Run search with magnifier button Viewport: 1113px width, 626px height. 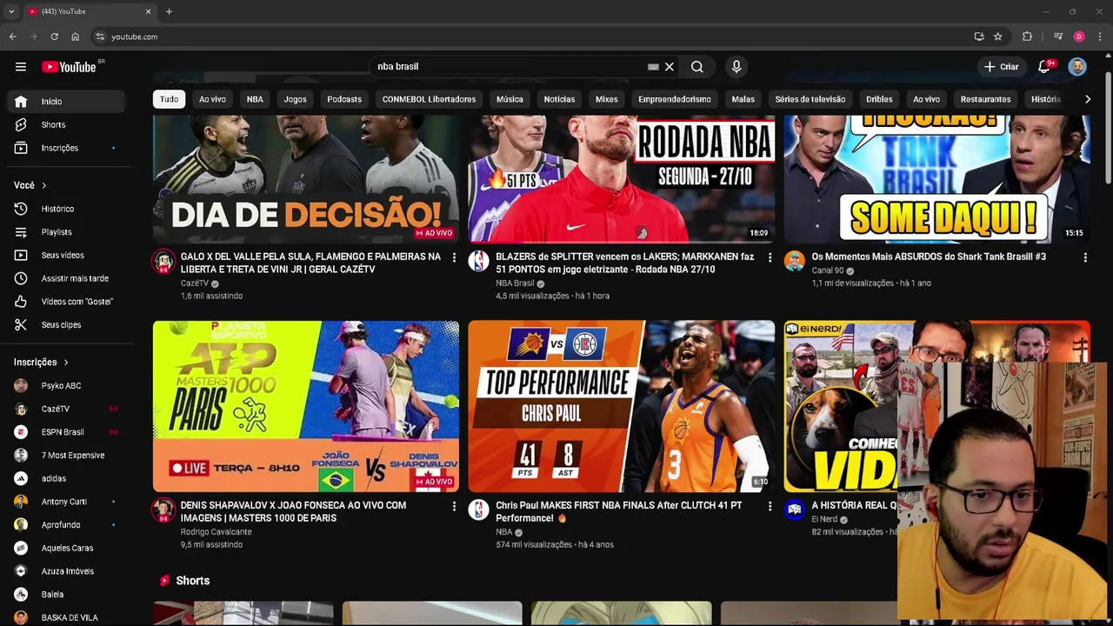point(697,67)
